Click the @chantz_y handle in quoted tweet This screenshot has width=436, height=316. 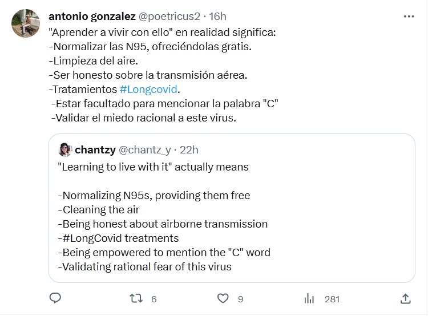click(144, 149)
